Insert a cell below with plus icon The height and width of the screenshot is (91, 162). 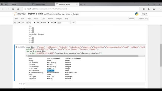pos(19,22)
